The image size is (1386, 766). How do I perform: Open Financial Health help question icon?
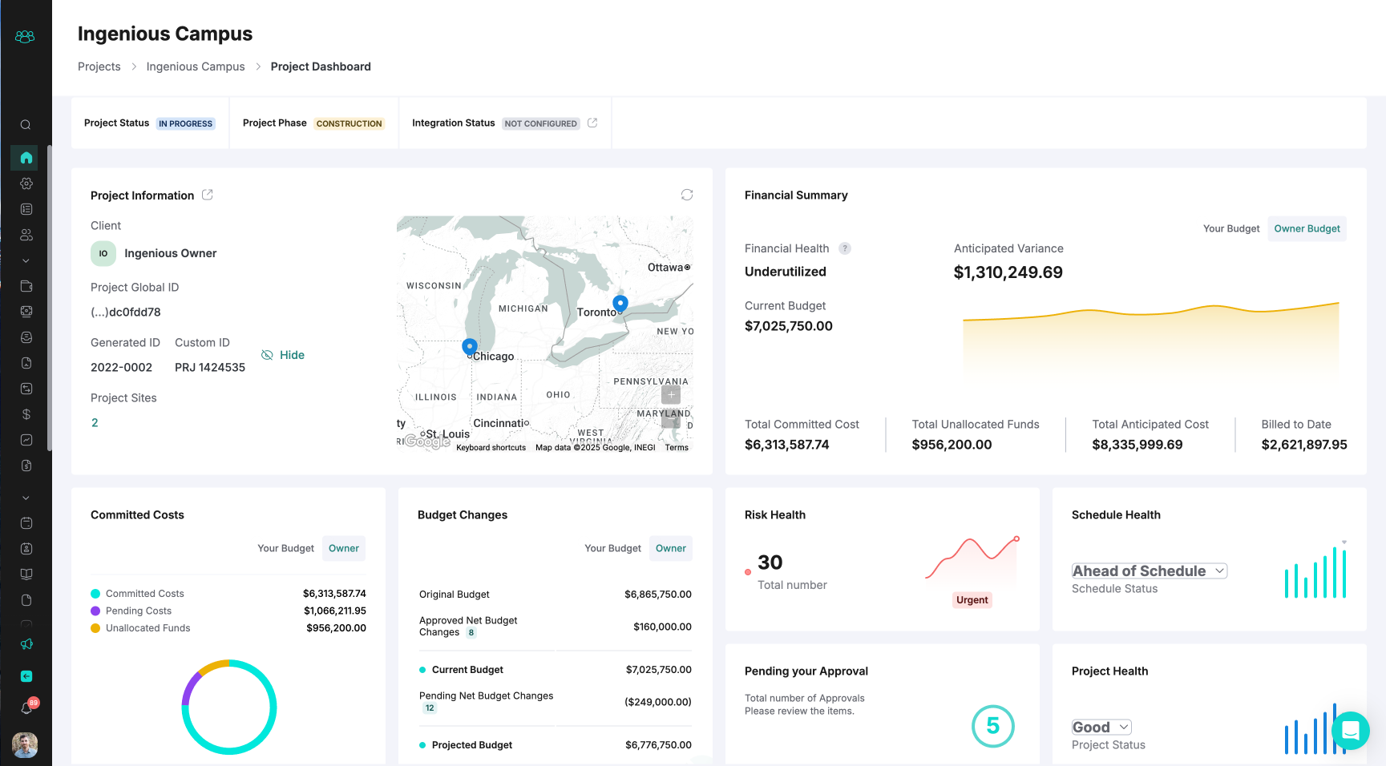click(x=845, y=248)
